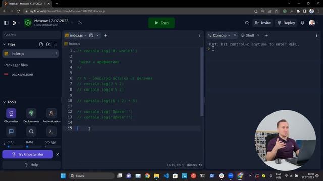The height and width of the screenshot is (181, 323).
Task: Close the Shell tab
Action: [258, 35]
